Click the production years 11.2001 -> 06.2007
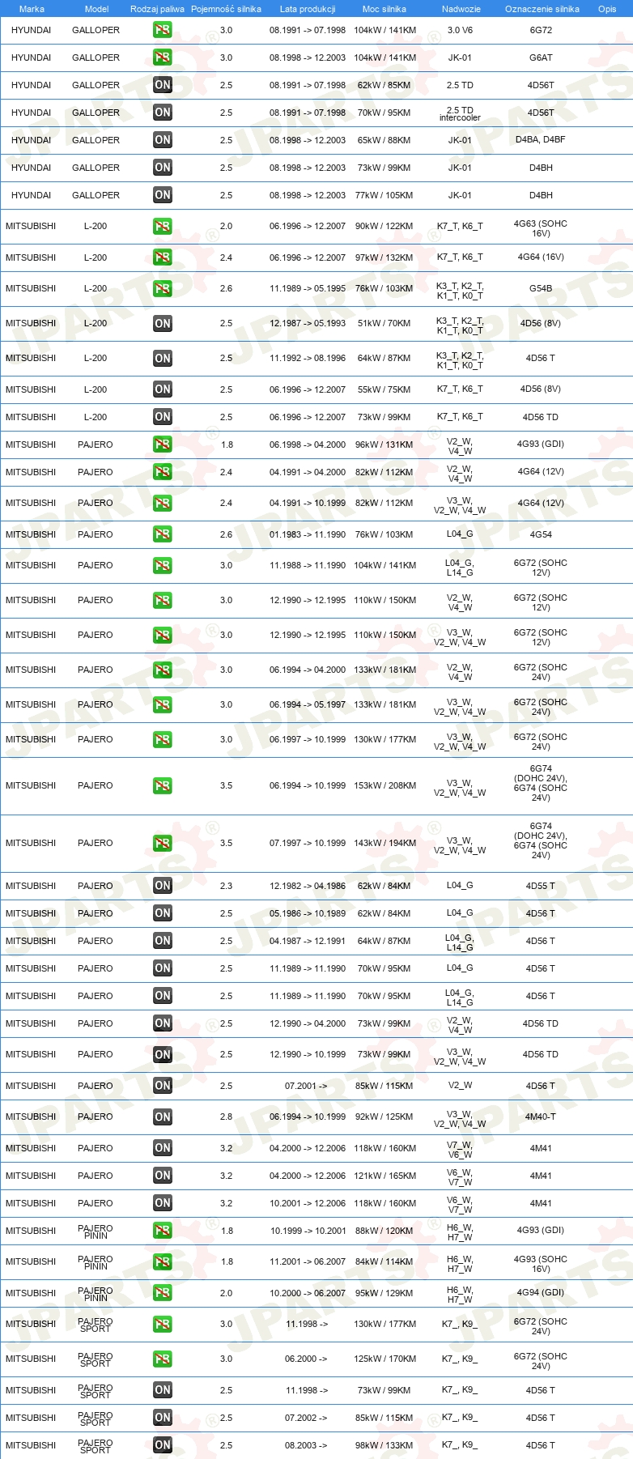633x1459 pixels. pyautogui.click(x=308, y=1261)
